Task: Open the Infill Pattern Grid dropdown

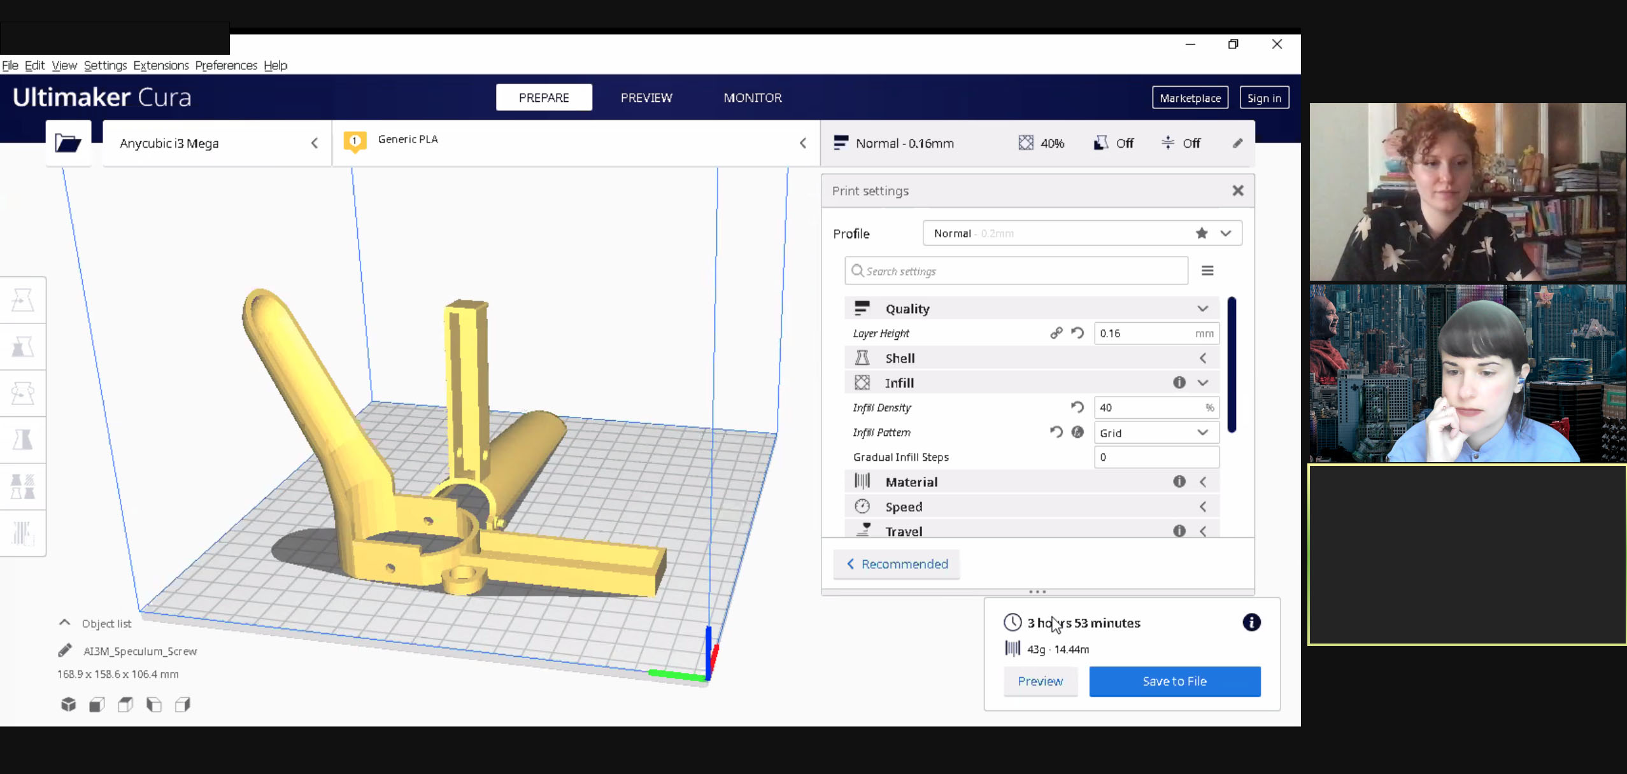Action: (1155, 433)
